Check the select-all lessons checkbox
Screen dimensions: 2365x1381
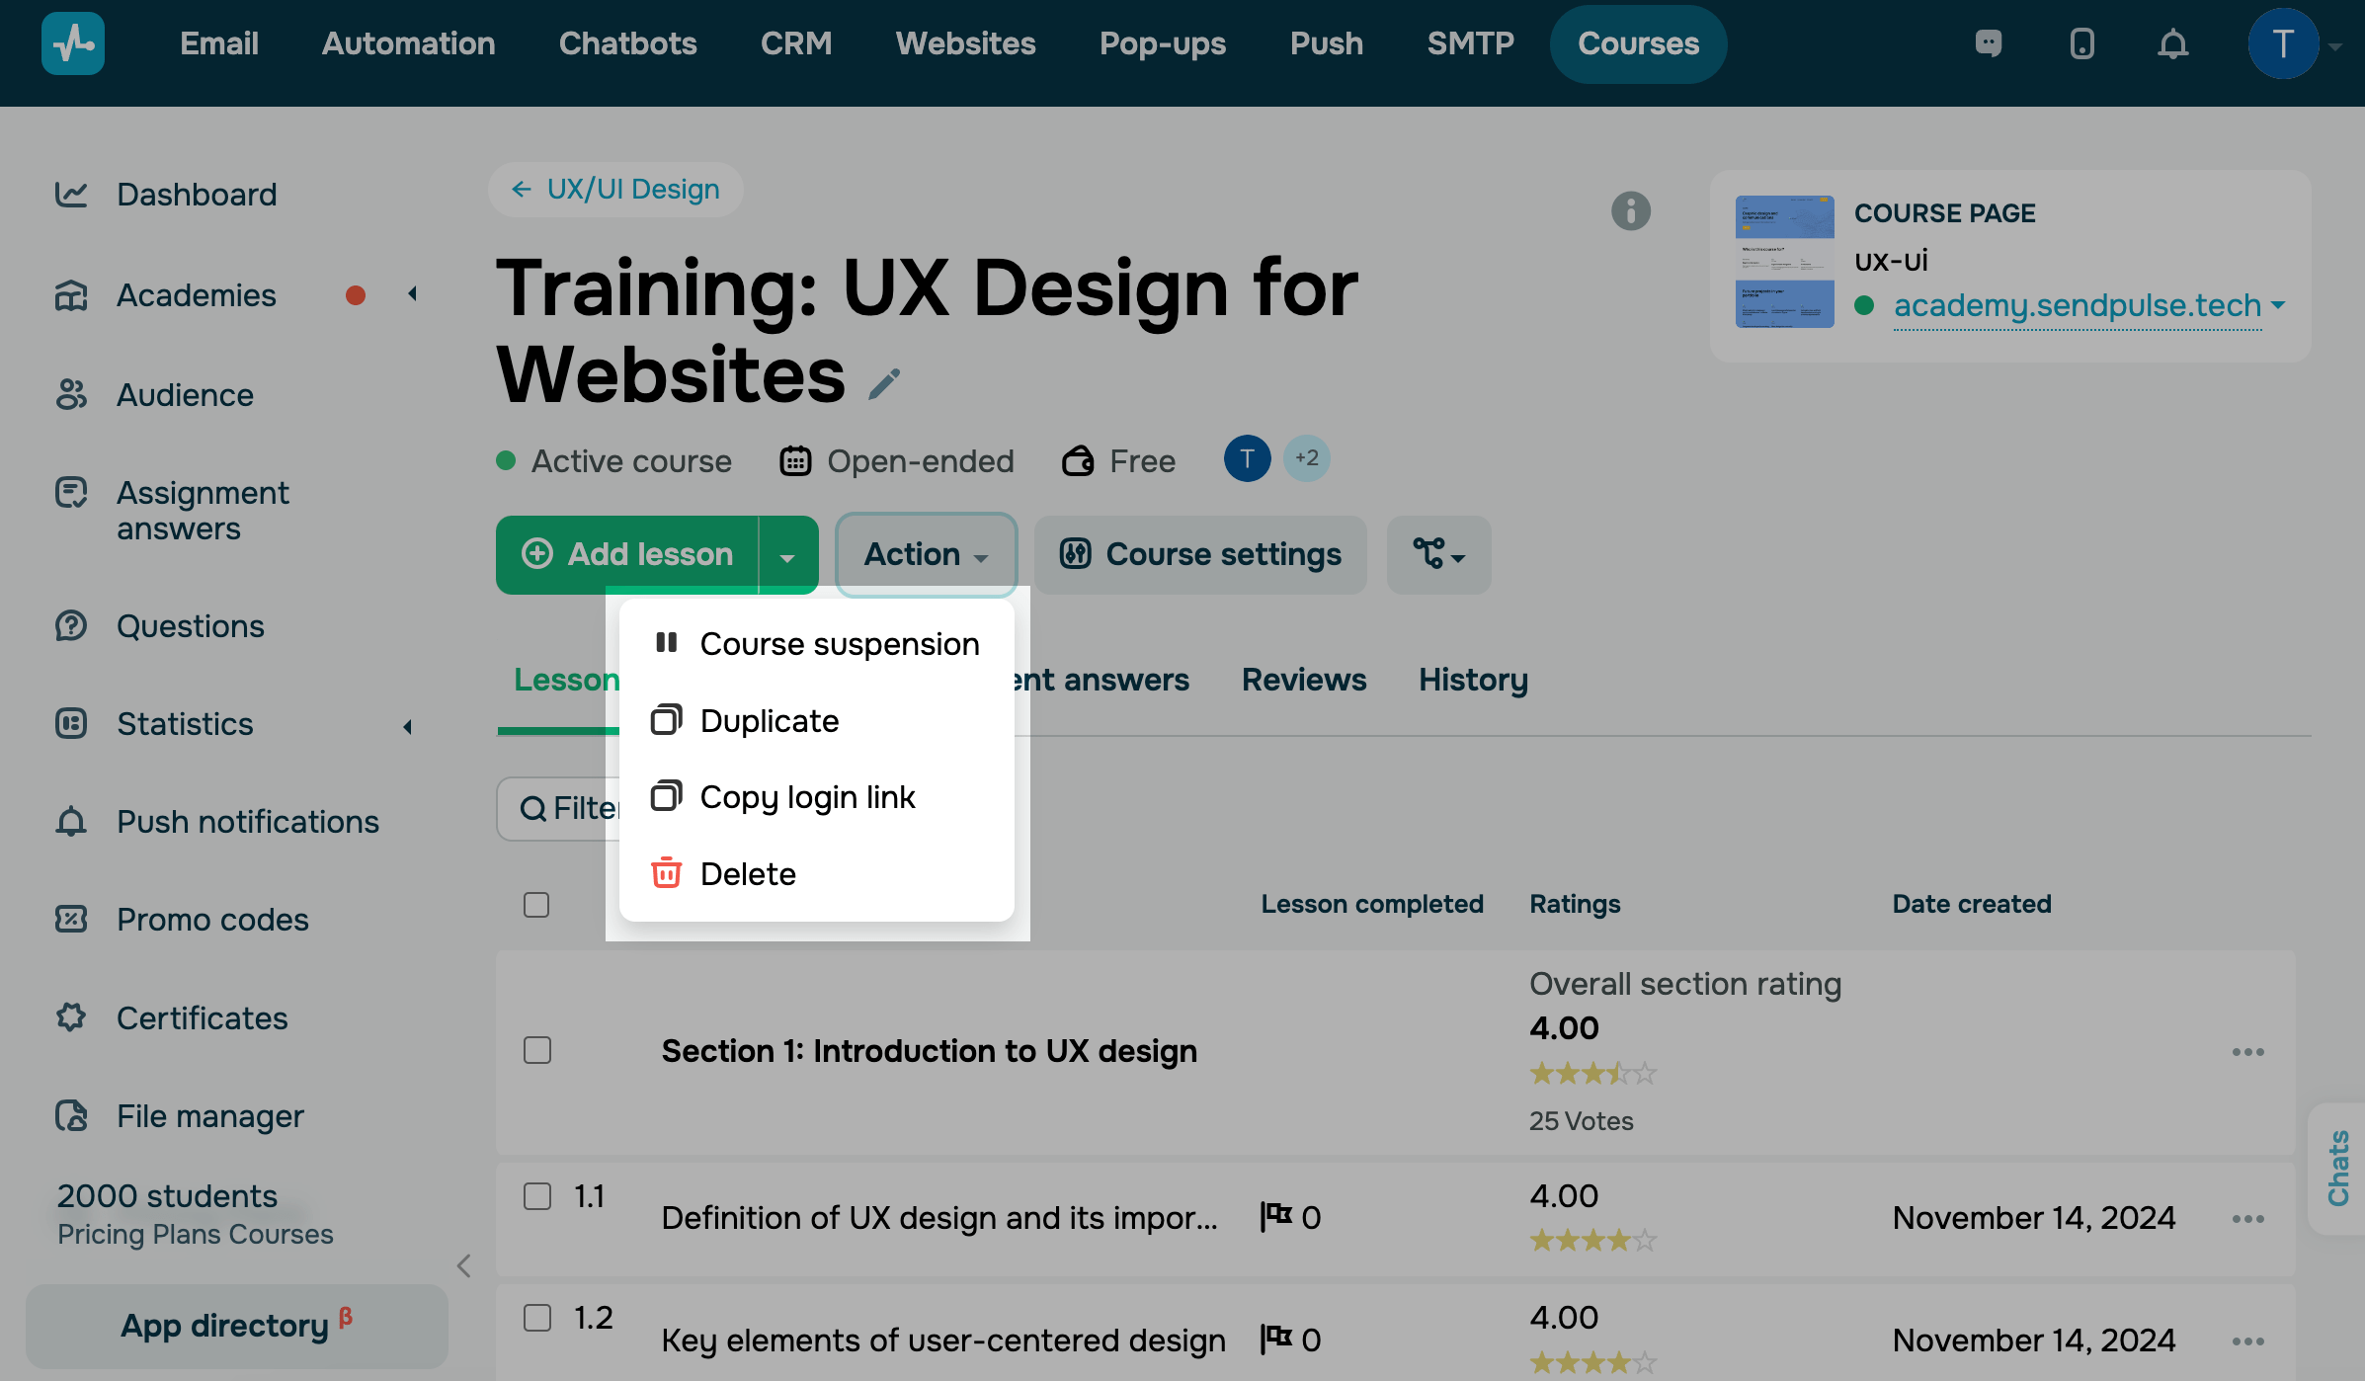(536, 905)
